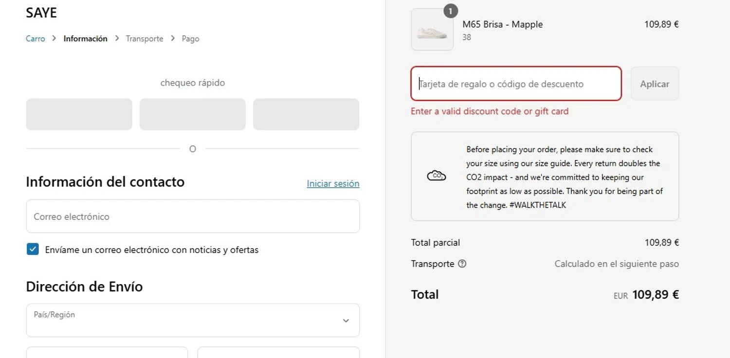730x358 pixels.
Task: Open the Iniciar sesión link
Action: point(333,183)
